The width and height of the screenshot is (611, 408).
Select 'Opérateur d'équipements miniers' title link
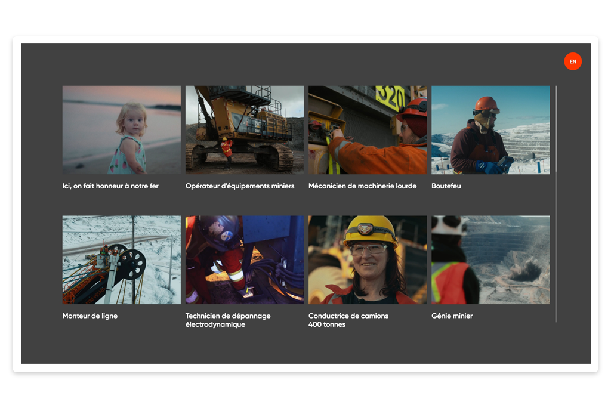(240, 186)
